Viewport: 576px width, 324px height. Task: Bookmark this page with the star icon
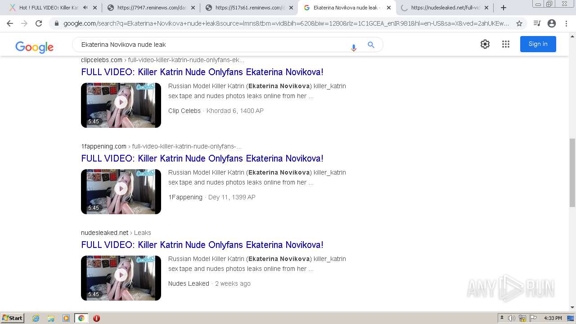click(x=519, y=23)
